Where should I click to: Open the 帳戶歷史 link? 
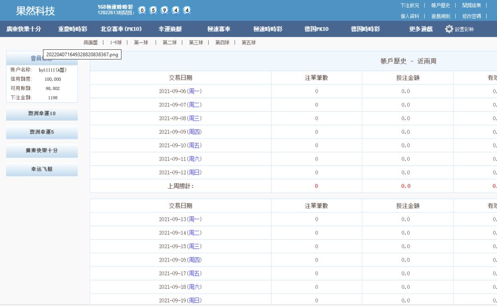[441, 5]
